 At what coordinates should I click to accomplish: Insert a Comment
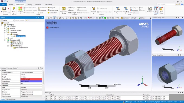42,10
